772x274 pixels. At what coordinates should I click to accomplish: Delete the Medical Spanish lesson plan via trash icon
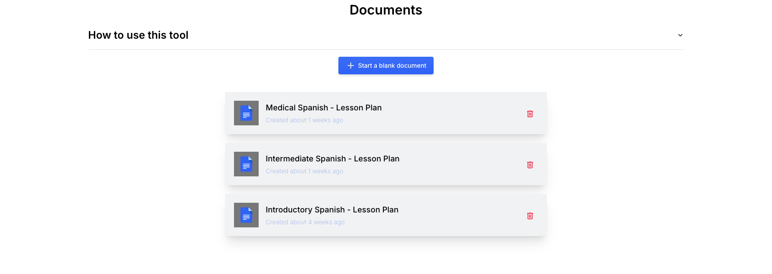530,114
